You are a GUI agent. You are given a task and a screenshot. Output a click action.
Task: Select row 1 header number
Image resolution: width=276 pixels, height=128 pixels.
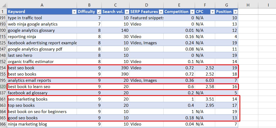pos(3,12)
